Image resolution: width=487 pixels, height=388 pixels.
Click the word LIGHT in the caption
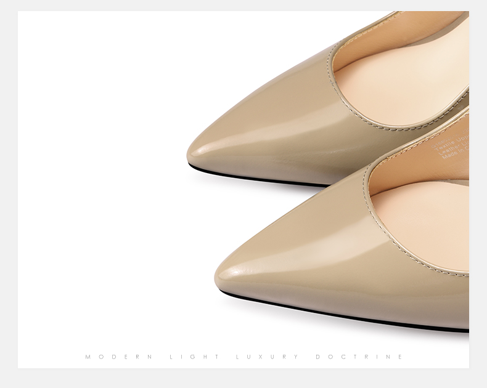(194, 357)
